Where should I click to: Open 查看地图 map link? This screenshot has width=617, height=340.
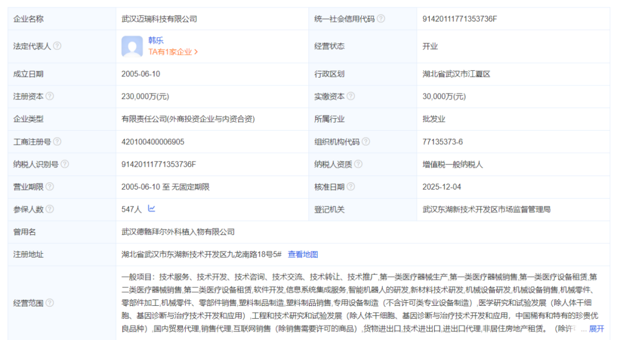click(x=303, y=254)
